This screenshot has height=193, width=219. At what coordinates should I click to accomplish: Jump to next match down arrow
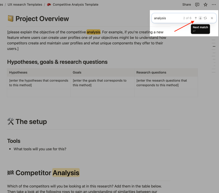coord(200,18)
